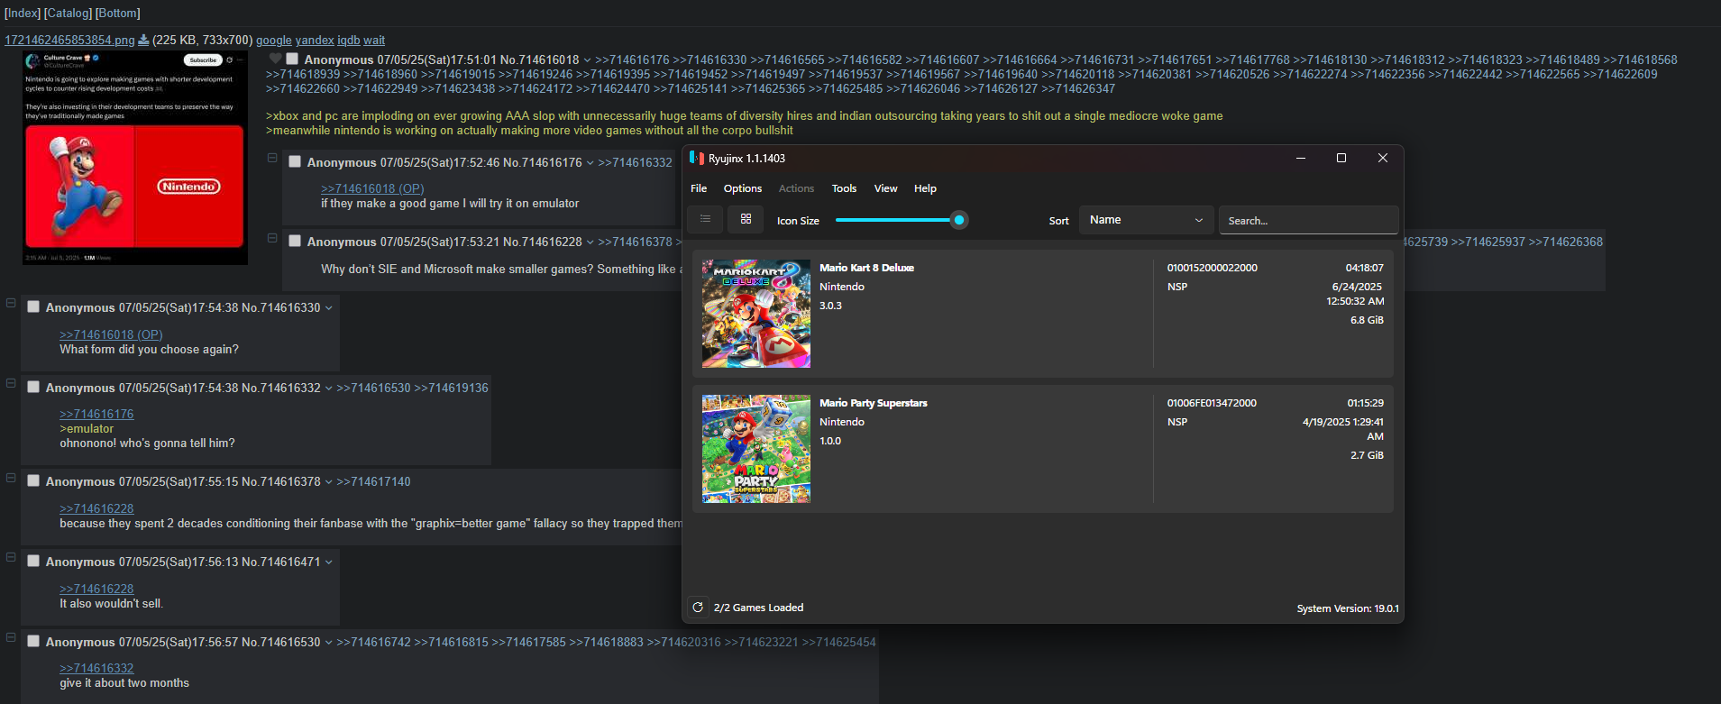This screenshot has height=704, width=1721.
Task: Open Ryujinx Sort dropdown showing Name
Action: (1145, 220)
